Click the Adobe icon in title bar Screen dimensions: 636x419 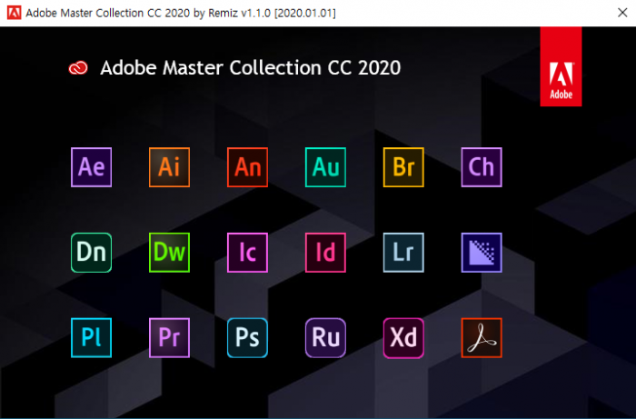[14, 13]
